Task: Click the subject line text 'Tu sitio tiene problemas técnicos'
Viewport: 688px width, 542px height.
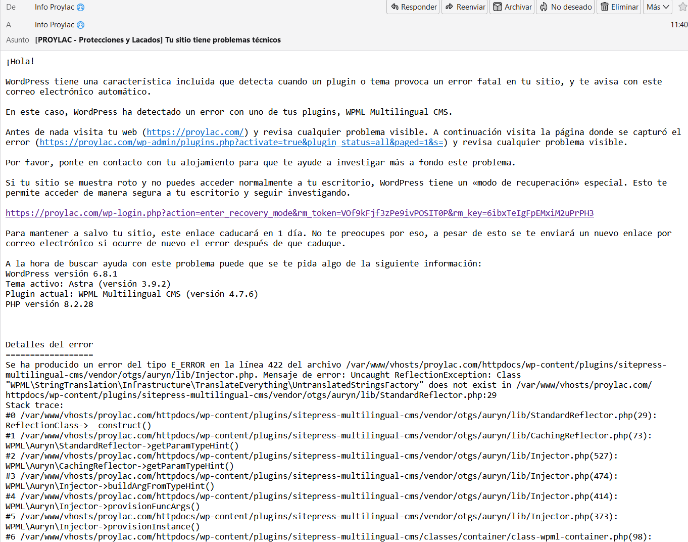Action: pos(223,40)
